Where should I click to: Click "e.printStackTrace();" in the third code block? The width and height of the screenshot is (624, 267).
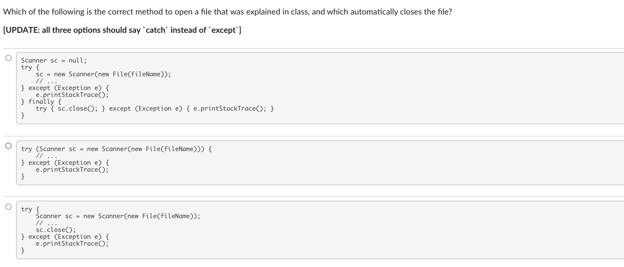pyautogui.click(x=72, y=243)
